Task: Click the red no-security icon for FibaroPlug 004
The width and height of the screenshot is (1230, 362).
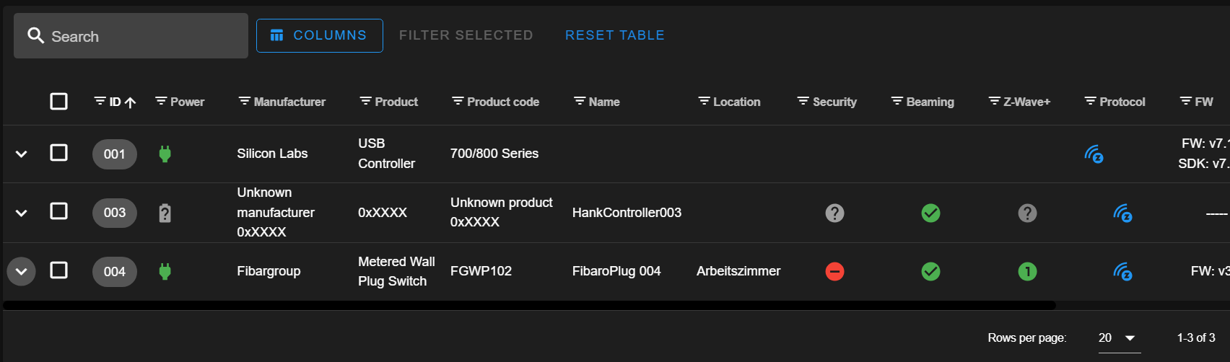Action: coord(834,271)
